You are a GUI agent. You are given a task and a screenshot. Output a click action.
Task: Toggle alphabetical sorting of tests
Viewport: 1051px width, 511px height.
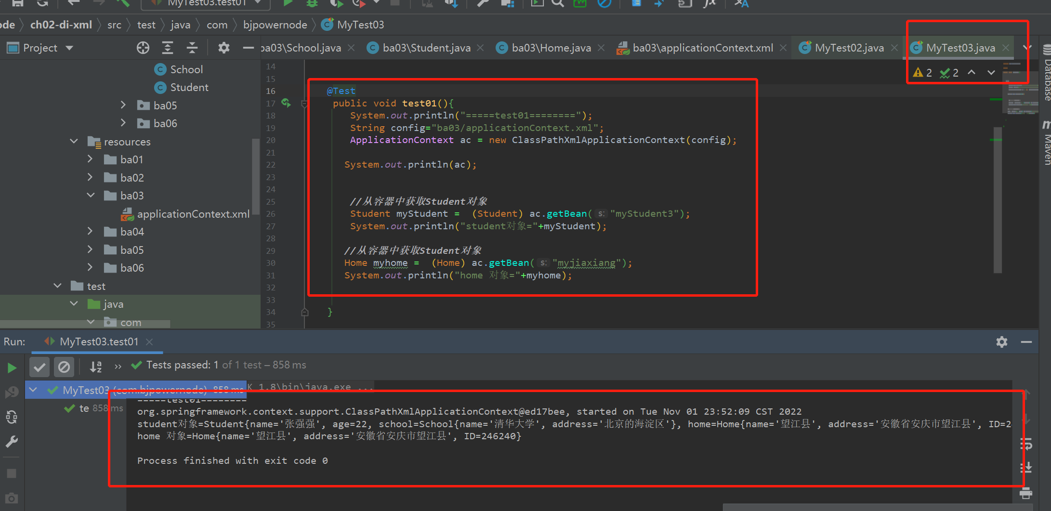coord(96,367)
